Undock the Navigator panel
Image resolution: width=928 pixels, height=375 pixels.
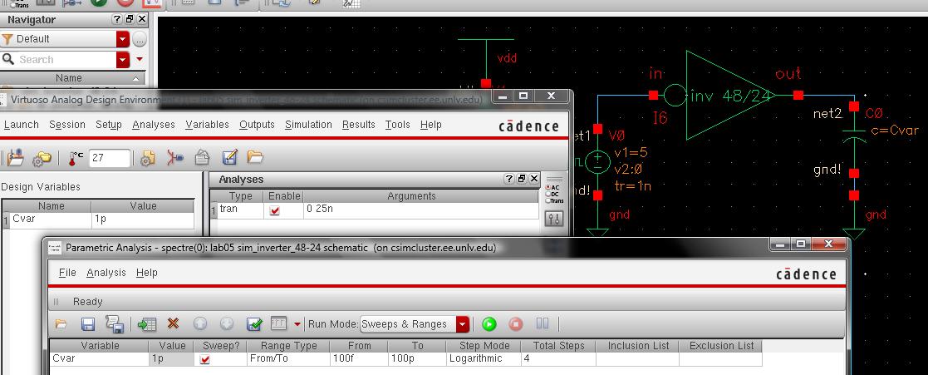pyautogui.click(x=130, y=20)
